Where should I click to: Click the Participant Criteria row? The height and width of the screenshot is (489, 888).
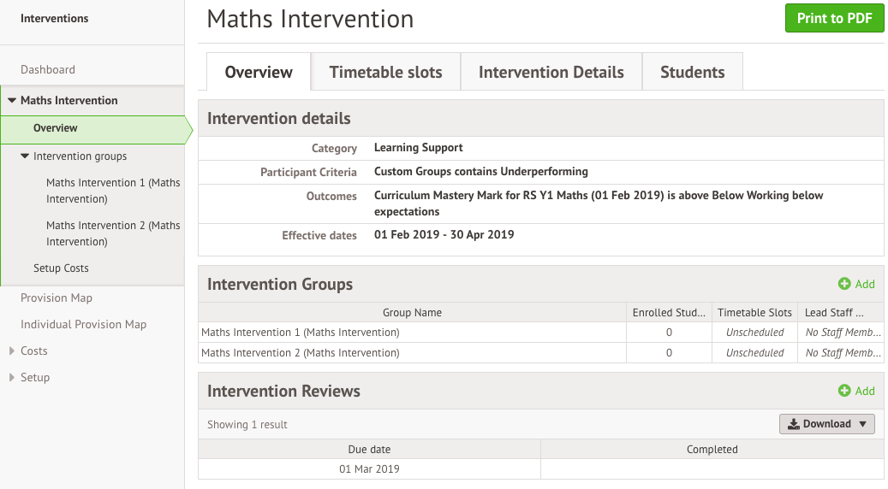pyautogui.click(x=541, y=172)
